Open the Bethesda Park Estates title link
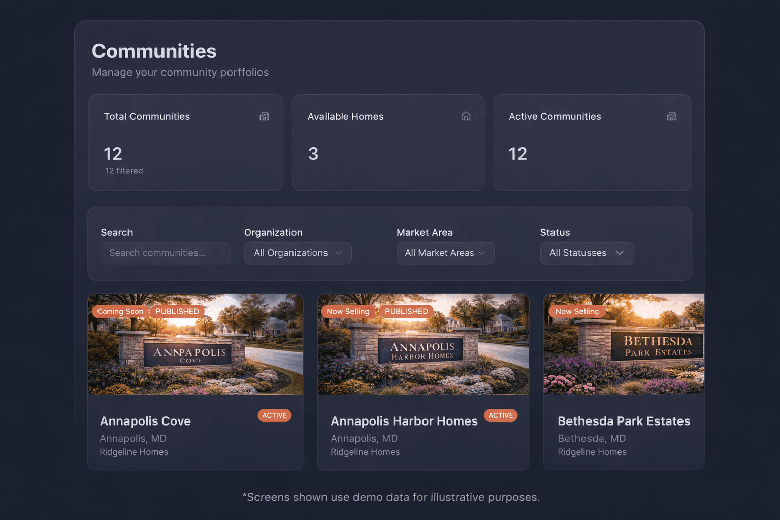 tap(624, 421)
